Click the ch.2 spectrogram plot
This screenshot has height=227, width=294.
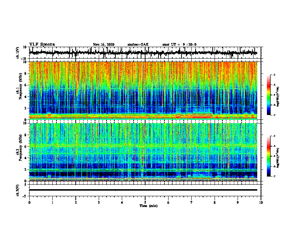pos(143,152)
